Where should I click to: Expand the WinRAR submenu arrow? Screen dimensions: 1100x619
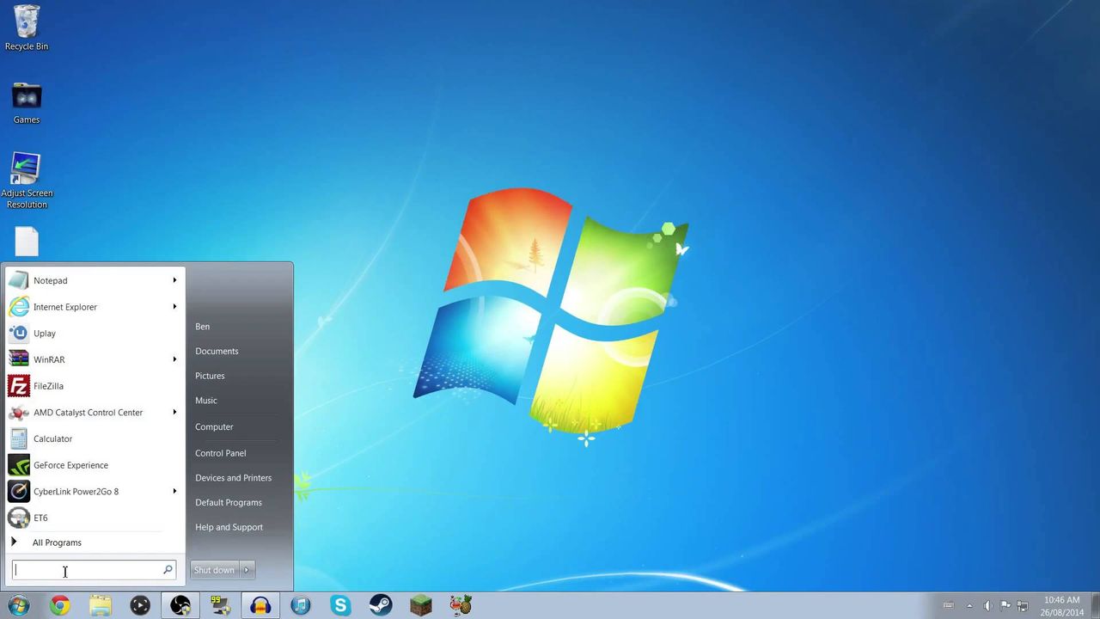tap(174, 359)
